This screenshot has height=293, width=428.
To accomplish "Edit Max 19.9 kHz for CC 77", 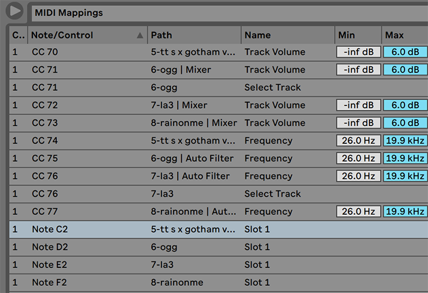I will (x=405, y=211).
